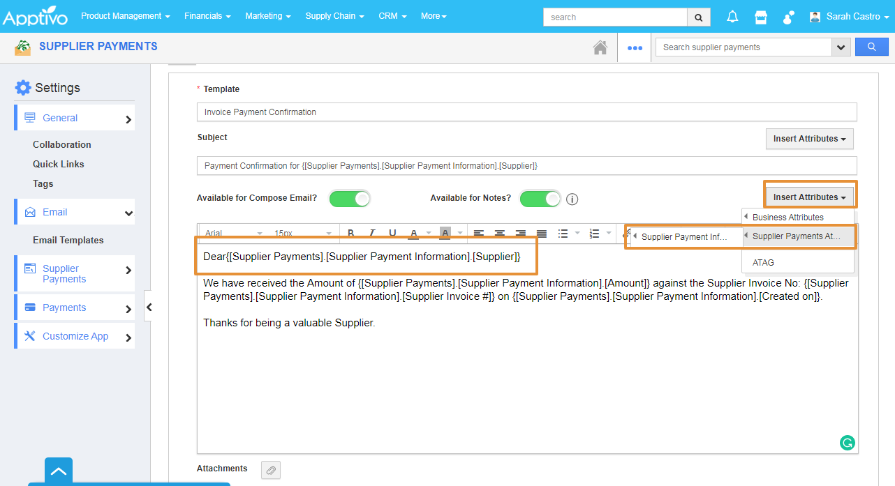Apply bold formatting in editor toolbar

tap(350, 233)
